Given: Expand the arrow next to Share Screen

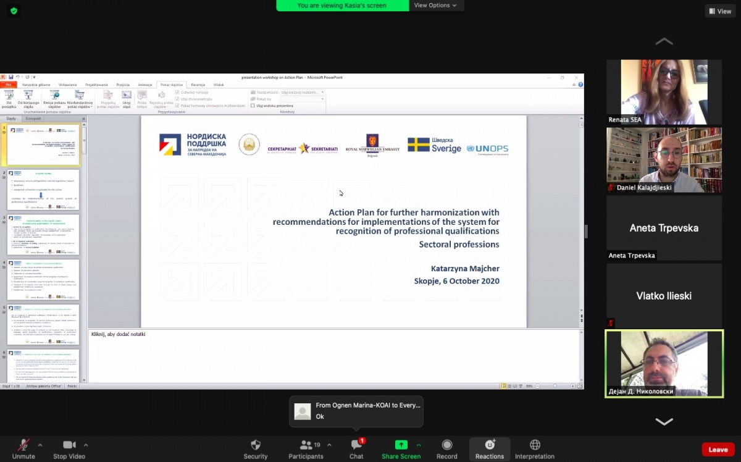Looking at the screenshot, I should (419, 445).
